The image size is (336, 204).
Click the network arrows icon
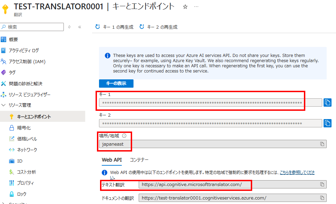pyautogui.click(x=12, y=150)
